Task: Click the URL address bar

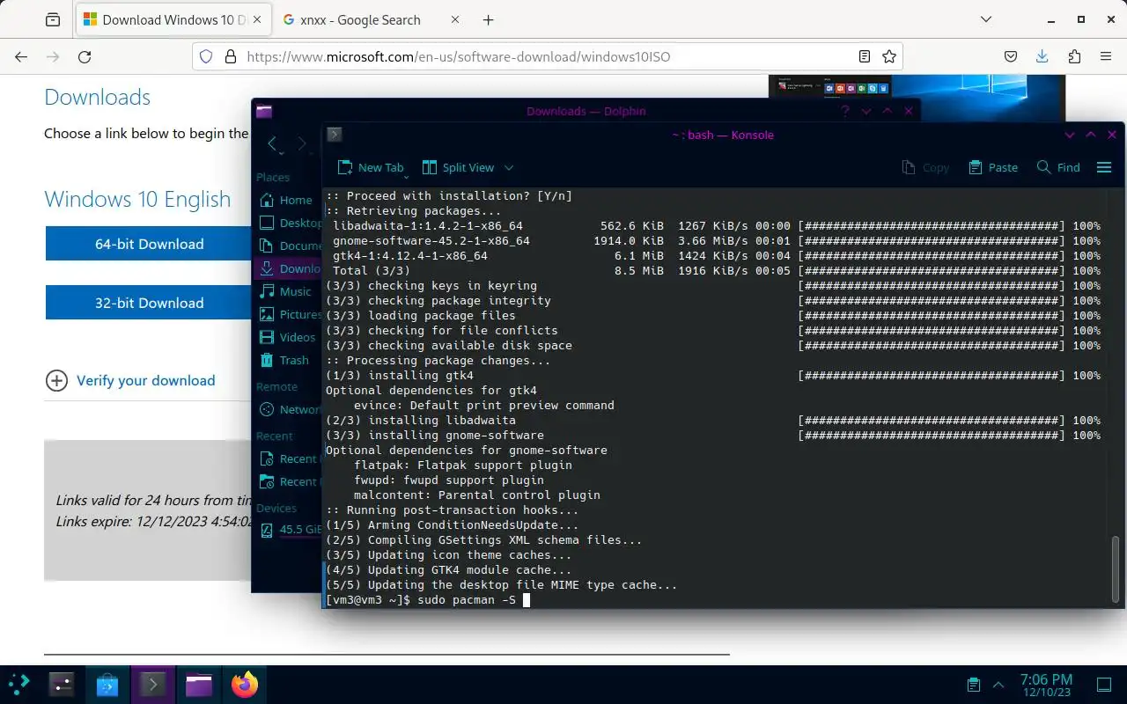Action: coord(547,56)
